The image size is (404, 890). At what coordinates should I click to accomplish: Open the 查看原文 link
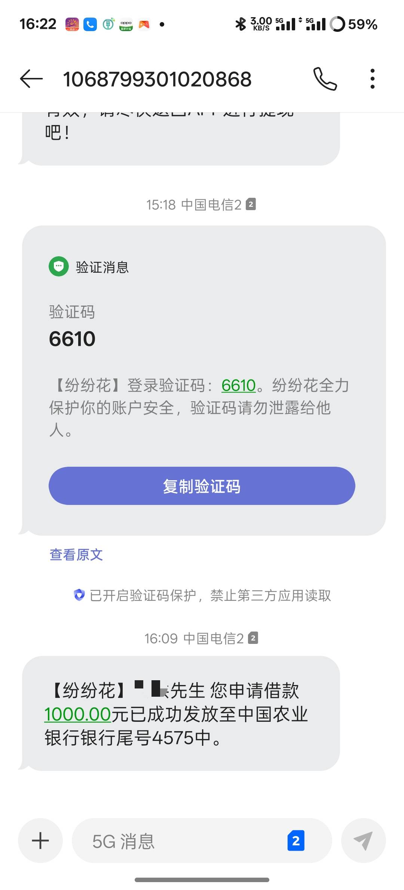click(76, 554)
